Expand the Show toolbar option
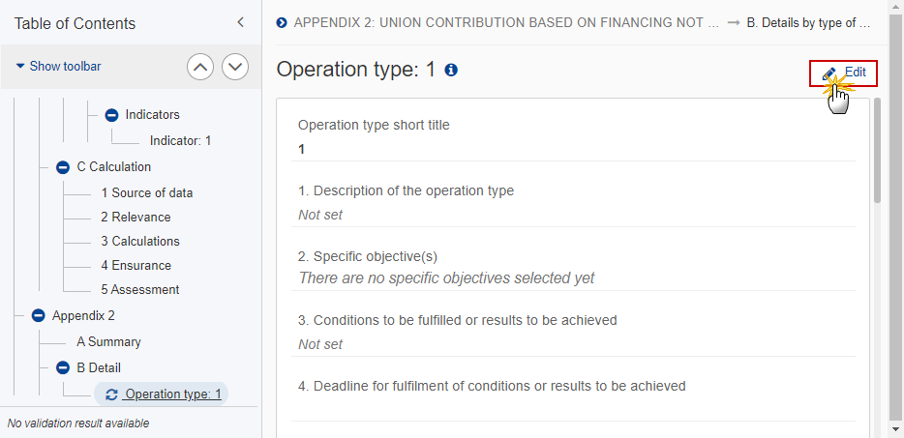This screenshot has height=438, width=904. 58,67
